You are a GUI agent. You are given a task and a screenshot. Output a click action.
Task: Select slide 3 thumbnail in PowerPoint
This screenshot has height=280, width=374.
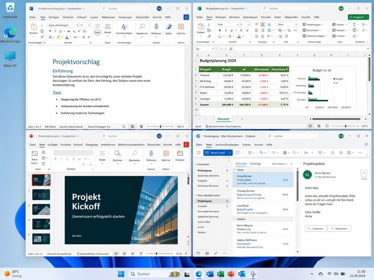point(41,210)
